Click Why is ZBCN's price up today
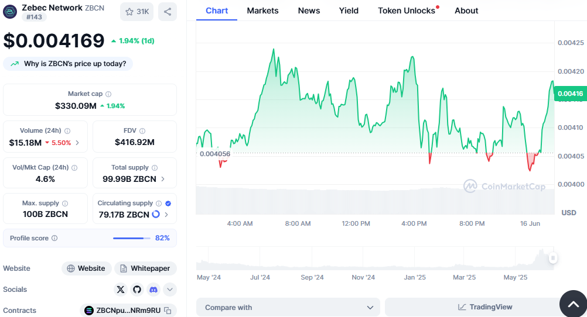This screenshot has height=317, width=587. [68, 64]
